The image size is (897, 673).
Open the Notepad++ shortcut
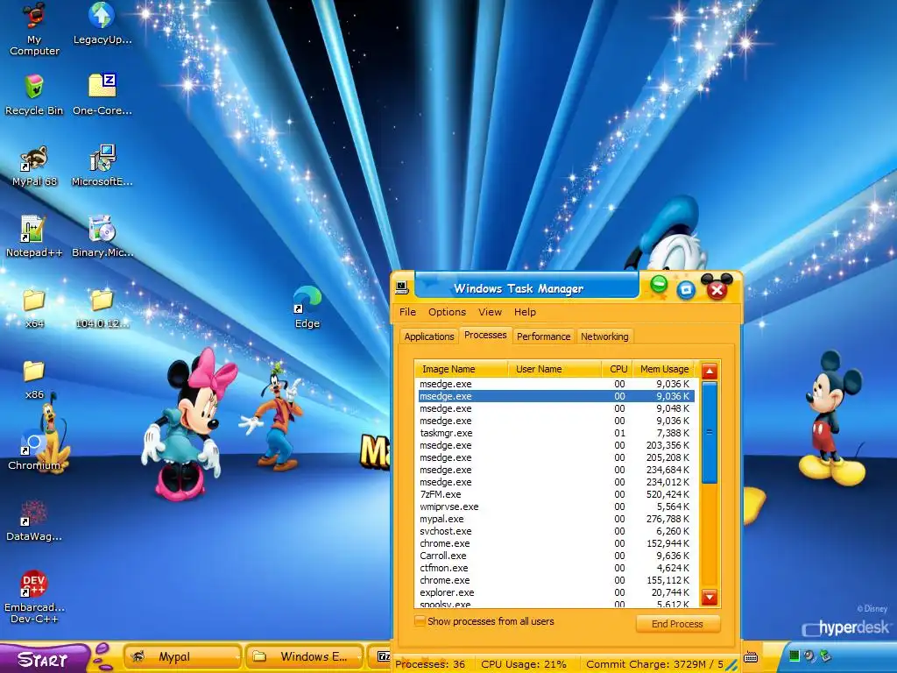point(34,237)
